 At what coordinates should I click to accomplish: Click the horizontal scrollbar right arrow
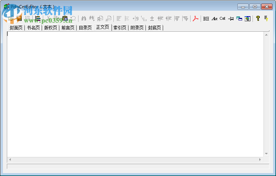click(x=260, y=159)
